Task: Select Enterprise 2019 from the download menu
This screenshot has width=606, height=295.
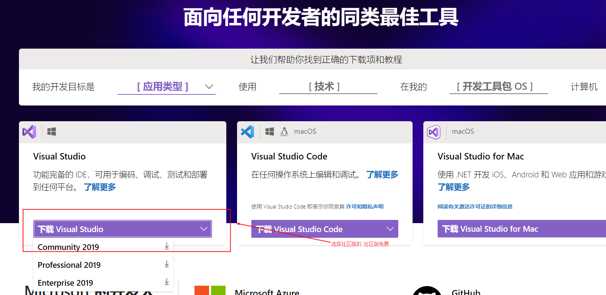Action: point(103,283)
